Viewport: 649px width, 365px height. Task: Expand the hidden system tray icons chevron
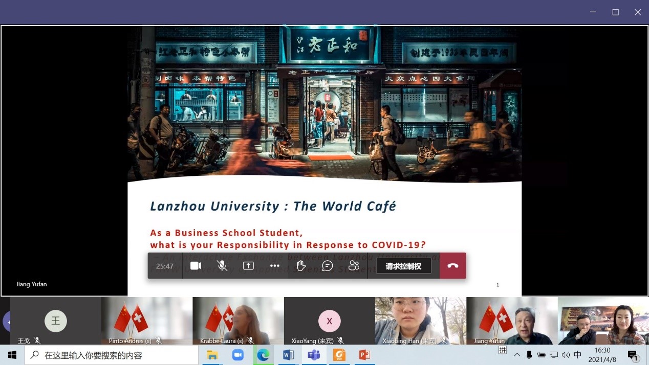pyautogui.click(x=517, y=355)
